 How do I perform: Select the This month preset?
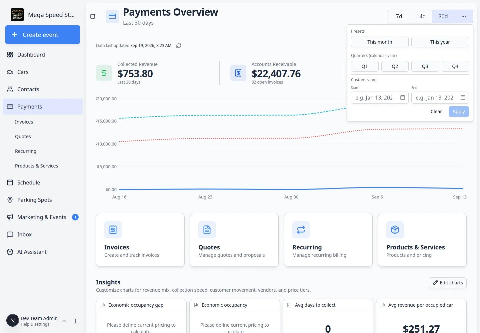pos(380,42)
